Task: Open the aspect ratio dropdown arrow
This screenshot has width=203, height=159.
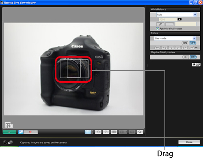Action: point(126,132)
